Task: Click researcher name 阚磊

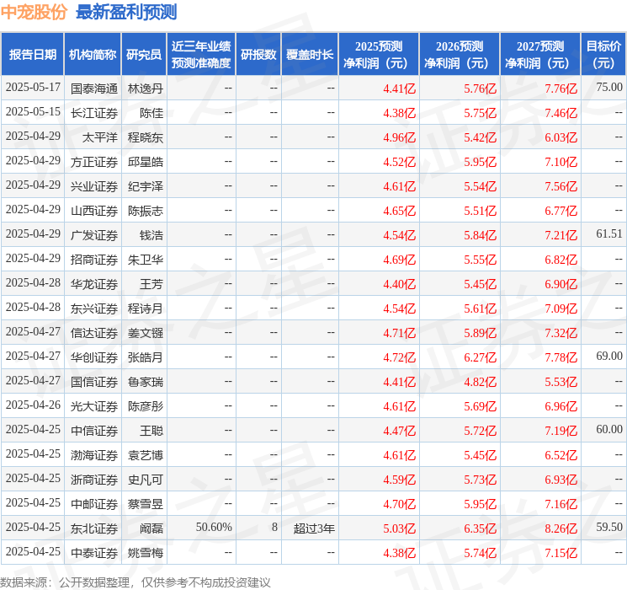Action: click(x=151, y=528)
